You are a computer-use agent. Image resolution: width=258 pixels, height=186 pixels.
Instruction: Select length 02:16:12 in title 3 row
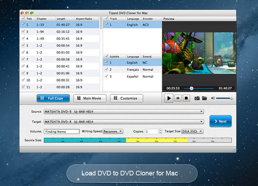pyautogui.click(x=63, y=32)
